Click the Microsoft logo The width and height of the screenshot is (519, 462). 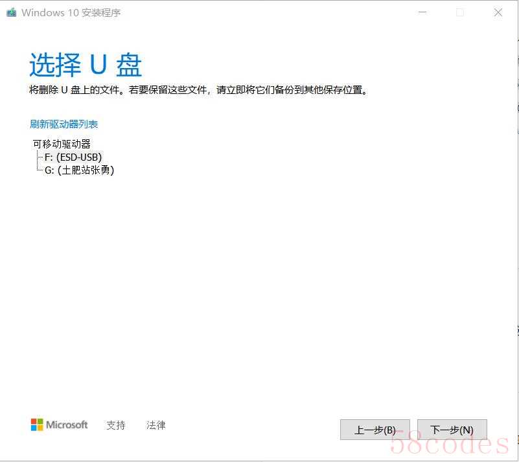click(x=59, y=424)
